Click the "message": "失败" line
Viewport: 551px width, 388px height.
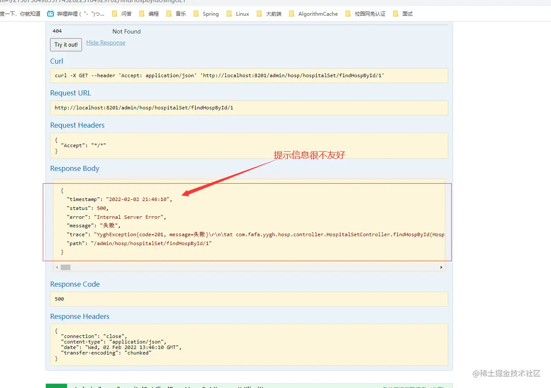click(x=94, y=226)
